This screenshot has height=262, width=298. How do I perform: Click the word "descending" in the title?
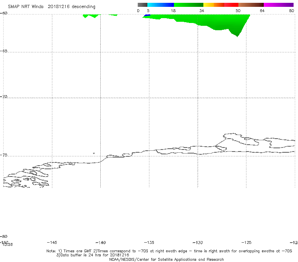pyautogui.click(x=83, y=7)
